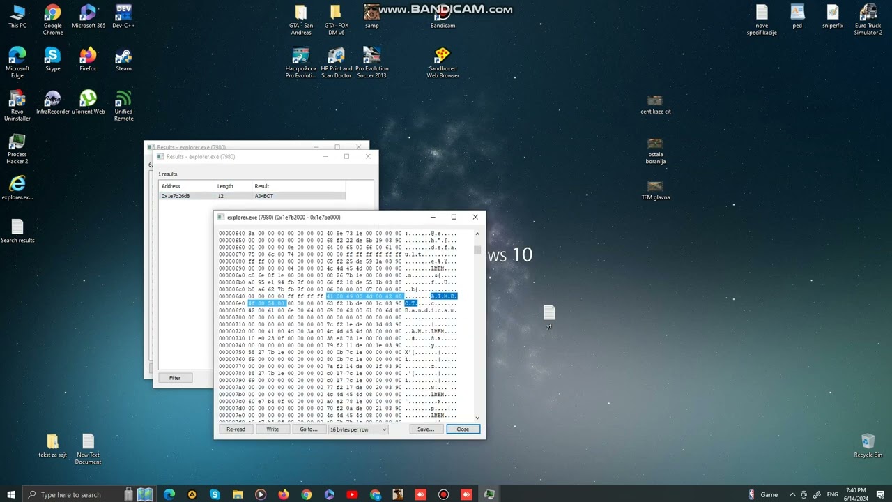
Task: Select the tekst za sajt folder
Action: 53,446
